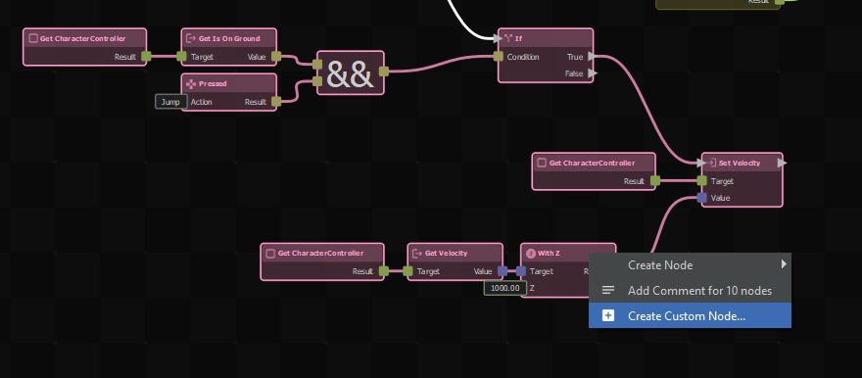This screenshot has height=378, width=862.
Task: Select the Result pin of the Get CharacterController node feeding Get Velocity
Action: 384,271
